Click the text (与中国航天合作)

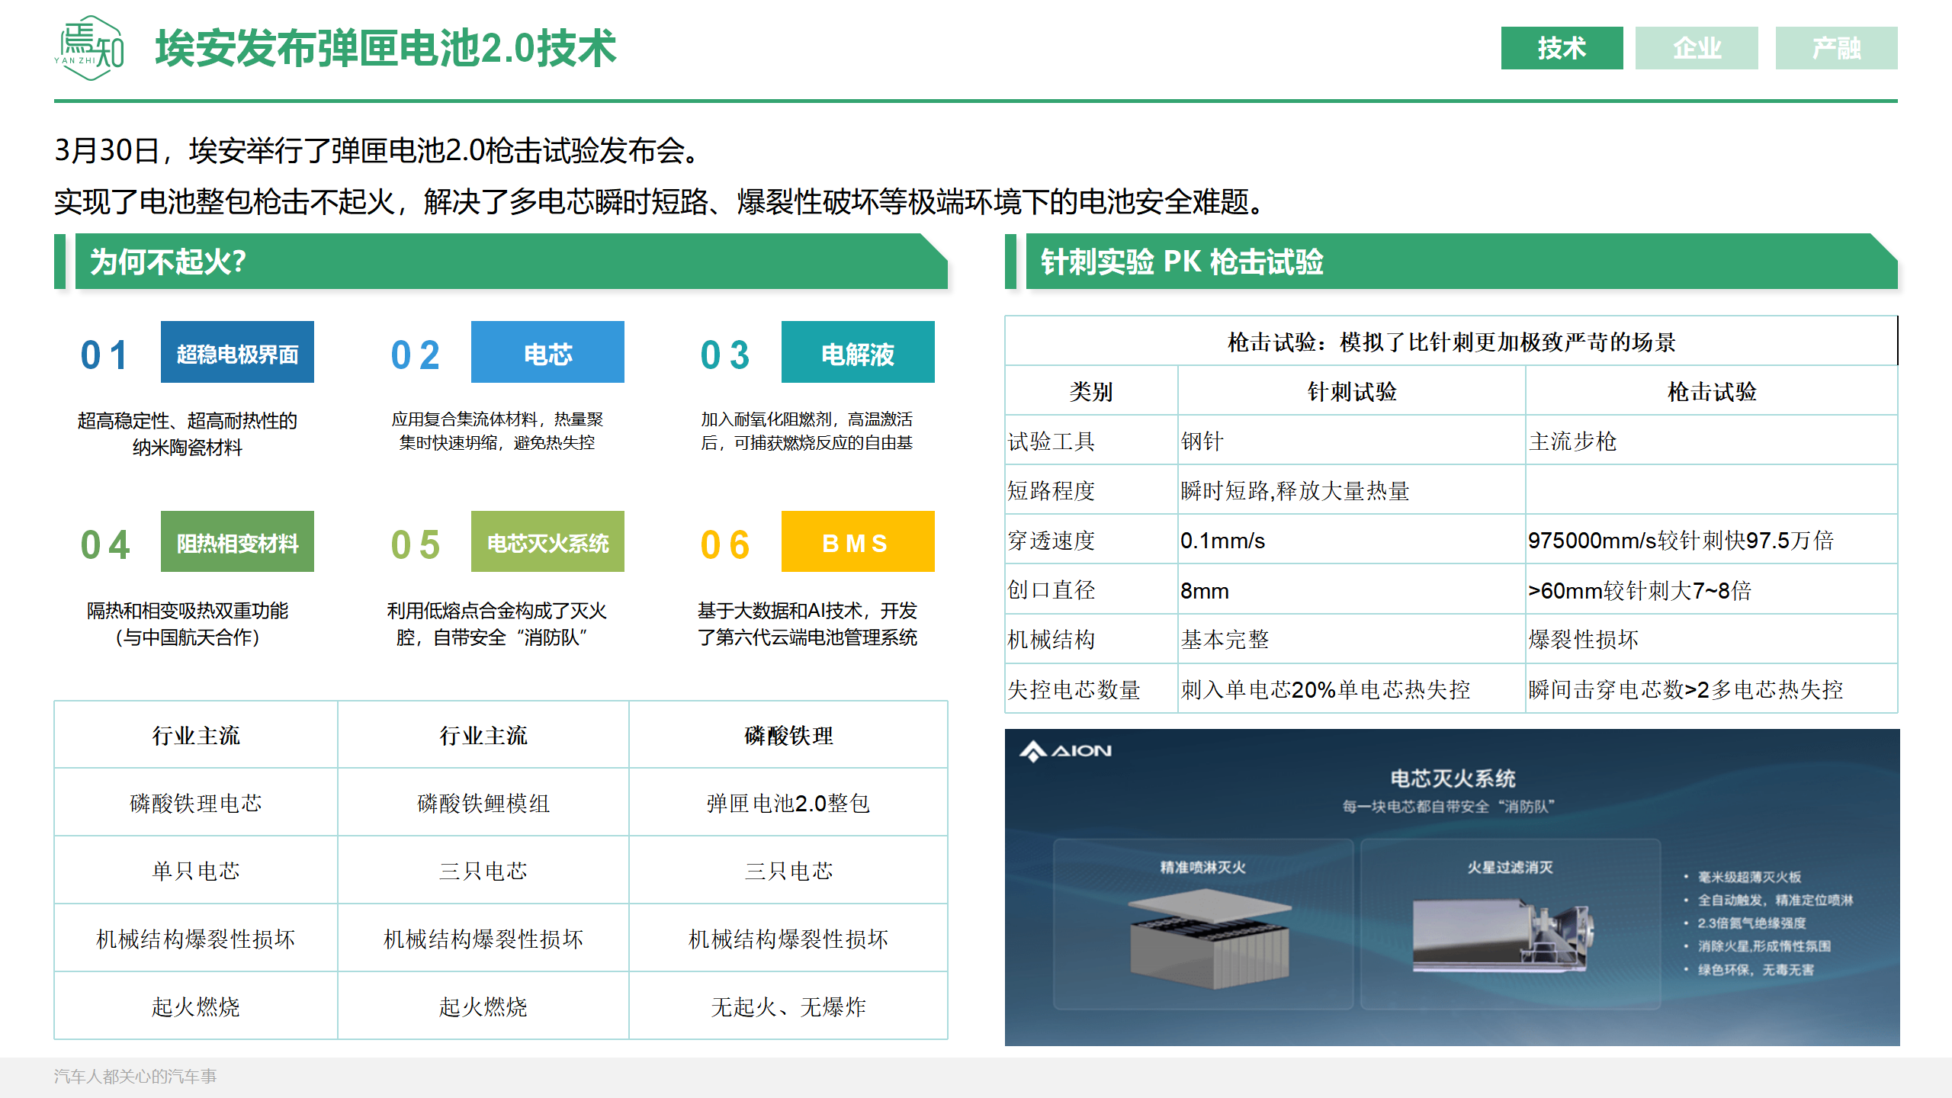click(188, 637)
